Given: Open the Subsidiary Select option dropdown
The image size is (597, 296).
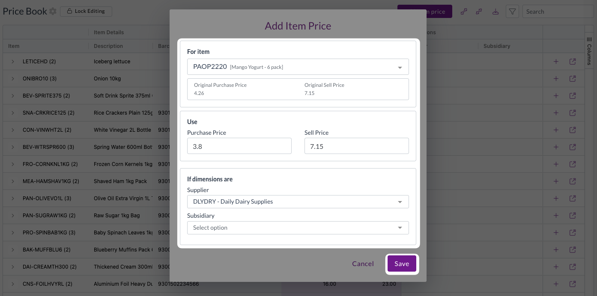Looking at the screenshot, I should [x=298, y=228].
